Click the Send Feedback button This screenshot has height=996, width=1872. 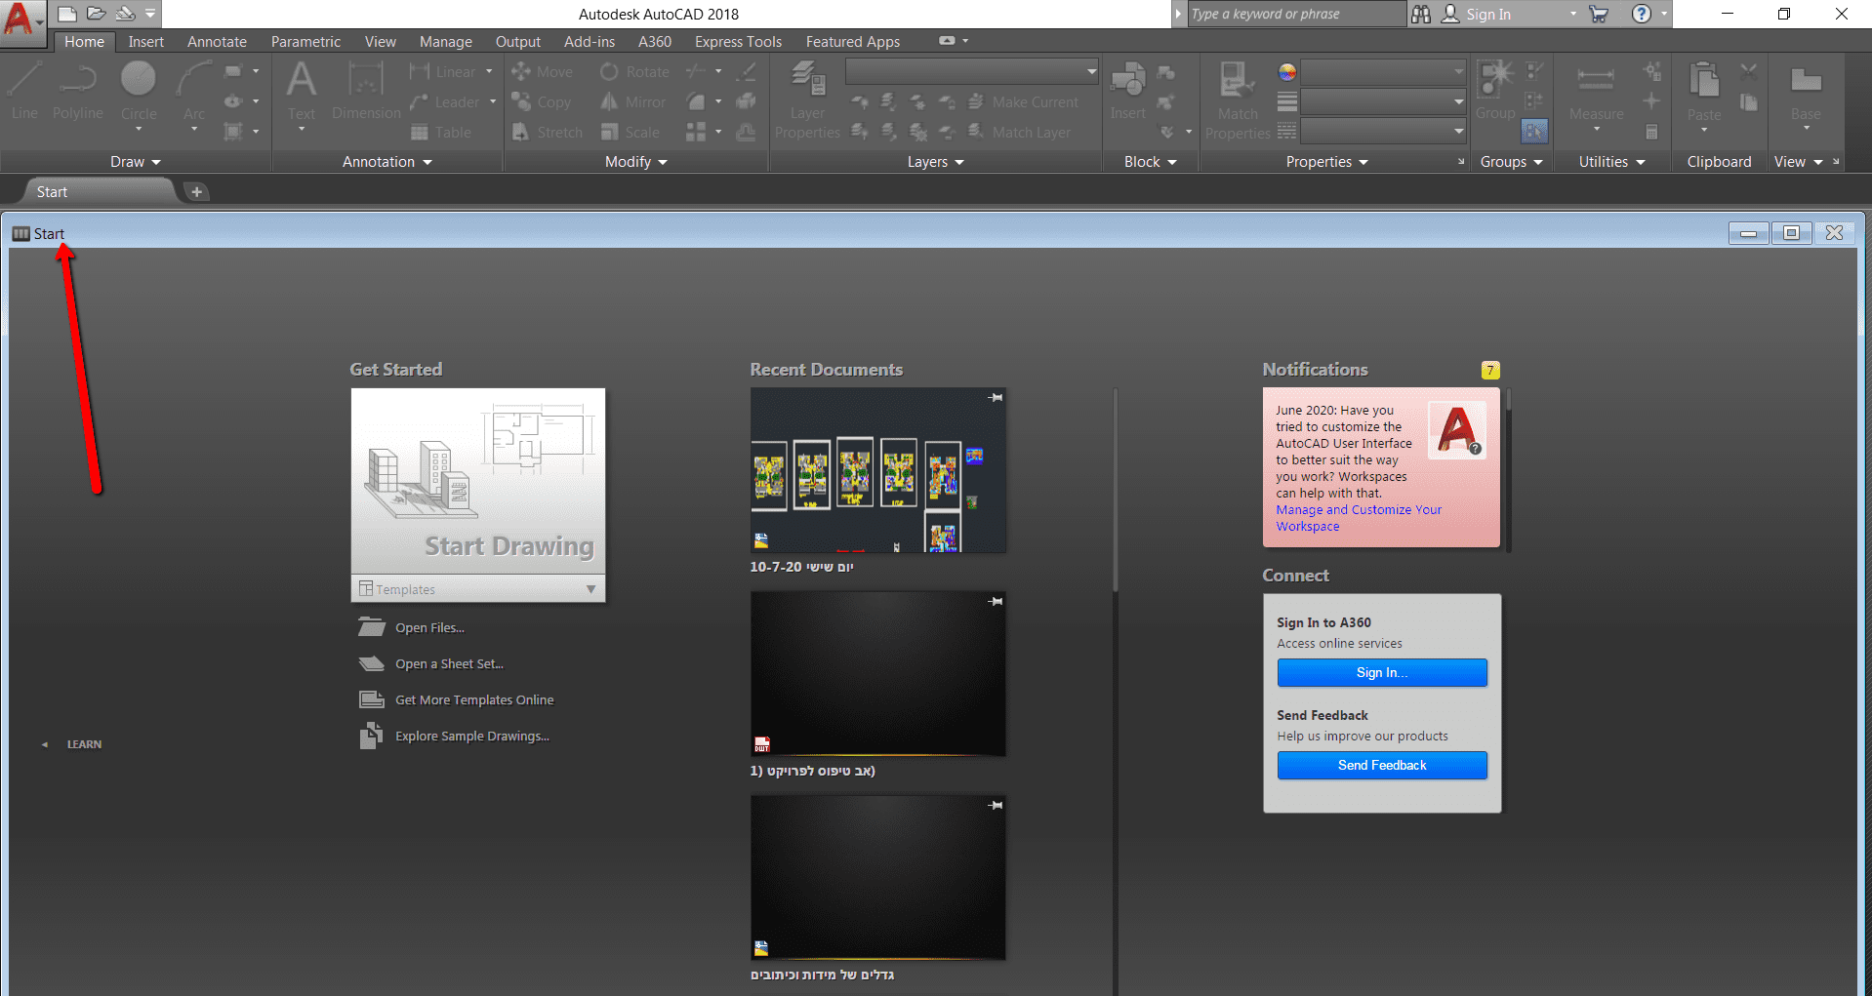pos(1382,766)
